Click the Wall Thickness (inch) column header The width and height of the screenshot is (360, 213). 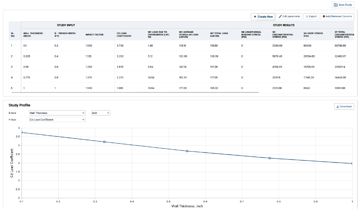(33, 34)
